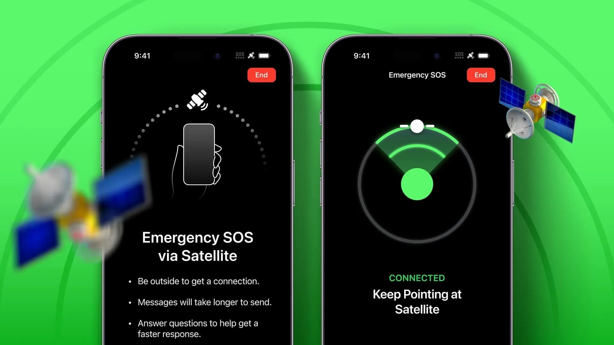Tap End button on right phone screen
Image resolution: width=614 pixels, height=345 pixels.
(x=481, y=75)
